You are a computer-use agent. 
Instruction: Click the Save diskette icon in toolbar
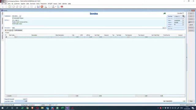[38, 7]
